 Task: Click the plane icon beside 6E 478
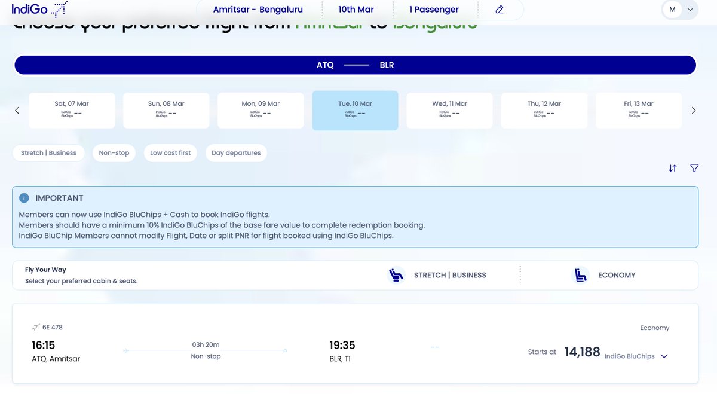[36, 328]
